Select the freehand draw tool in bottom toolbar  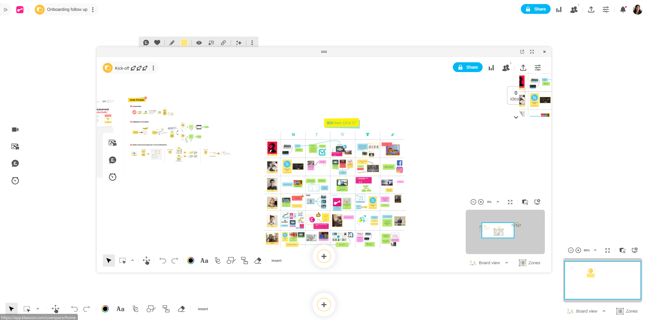click(136, 309)
